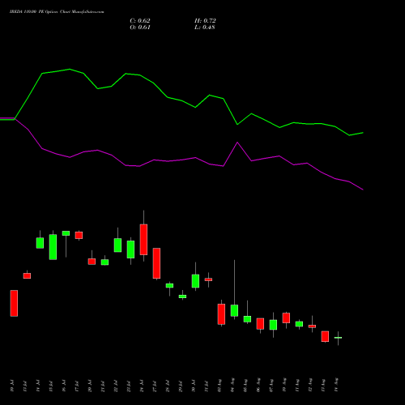Select the low value L: 0.48
This screenshot has height=405, width=405.
(205, 28)
